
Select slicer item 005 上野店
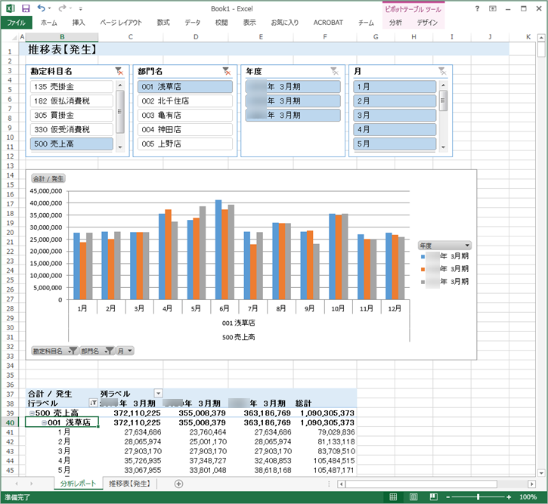(x=185, y=144)
